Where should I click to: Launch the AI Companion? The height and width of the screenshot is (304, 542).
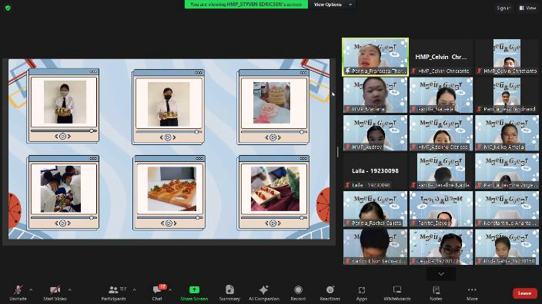tap(264, 293)
